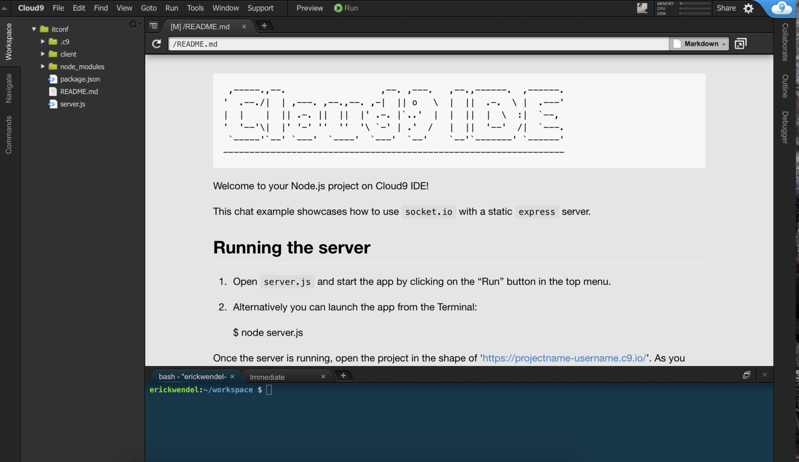Click the itconf root folder icon
The height and width of the screenshot is (462, 799).
coord(44,29)
